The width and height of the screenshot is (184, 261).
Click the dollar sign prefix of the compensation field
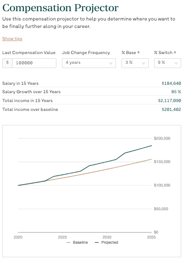7,63
